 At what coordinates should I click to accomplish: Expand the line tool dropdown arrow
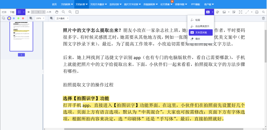point(252,12)
